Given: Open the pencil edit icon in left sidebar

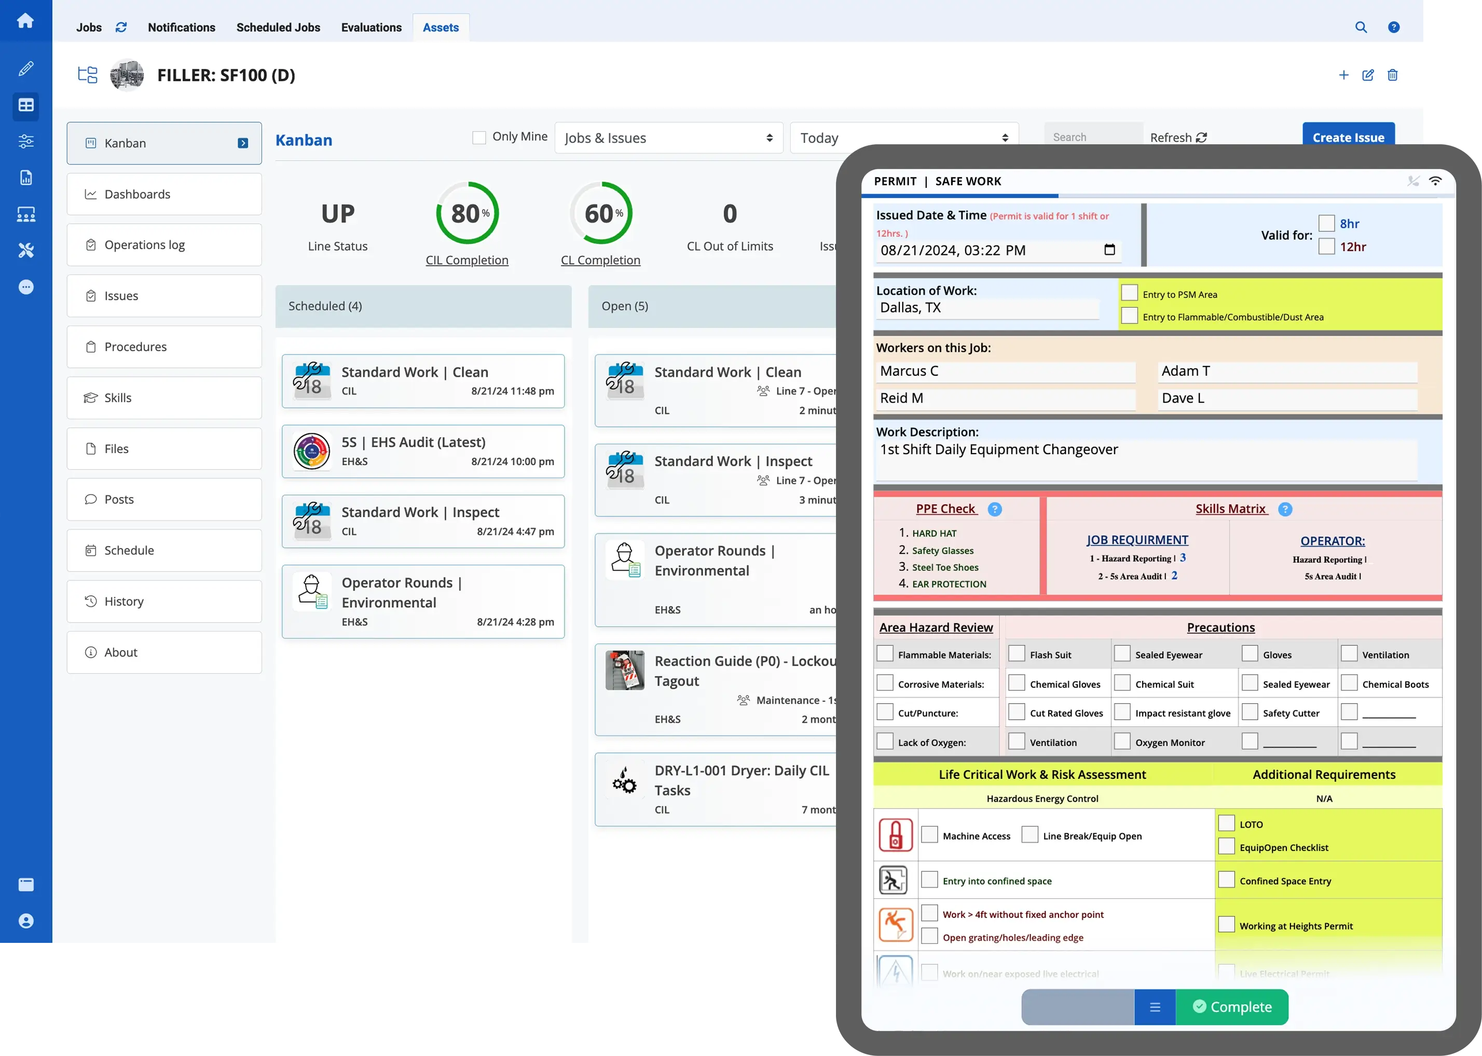Looking at the screenshot, I should tap(26, 68).
